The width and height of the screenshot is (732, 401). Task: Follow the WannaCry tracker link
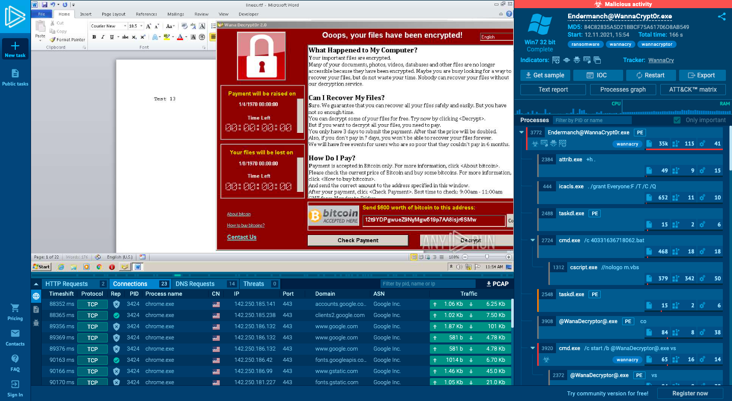click(661, 60)
